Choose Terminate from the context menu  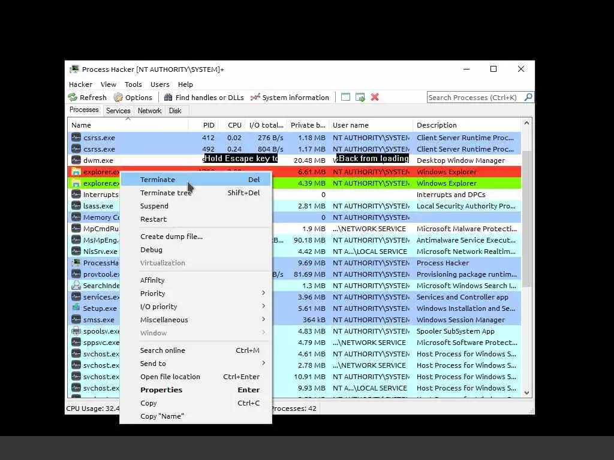point(196,180)
